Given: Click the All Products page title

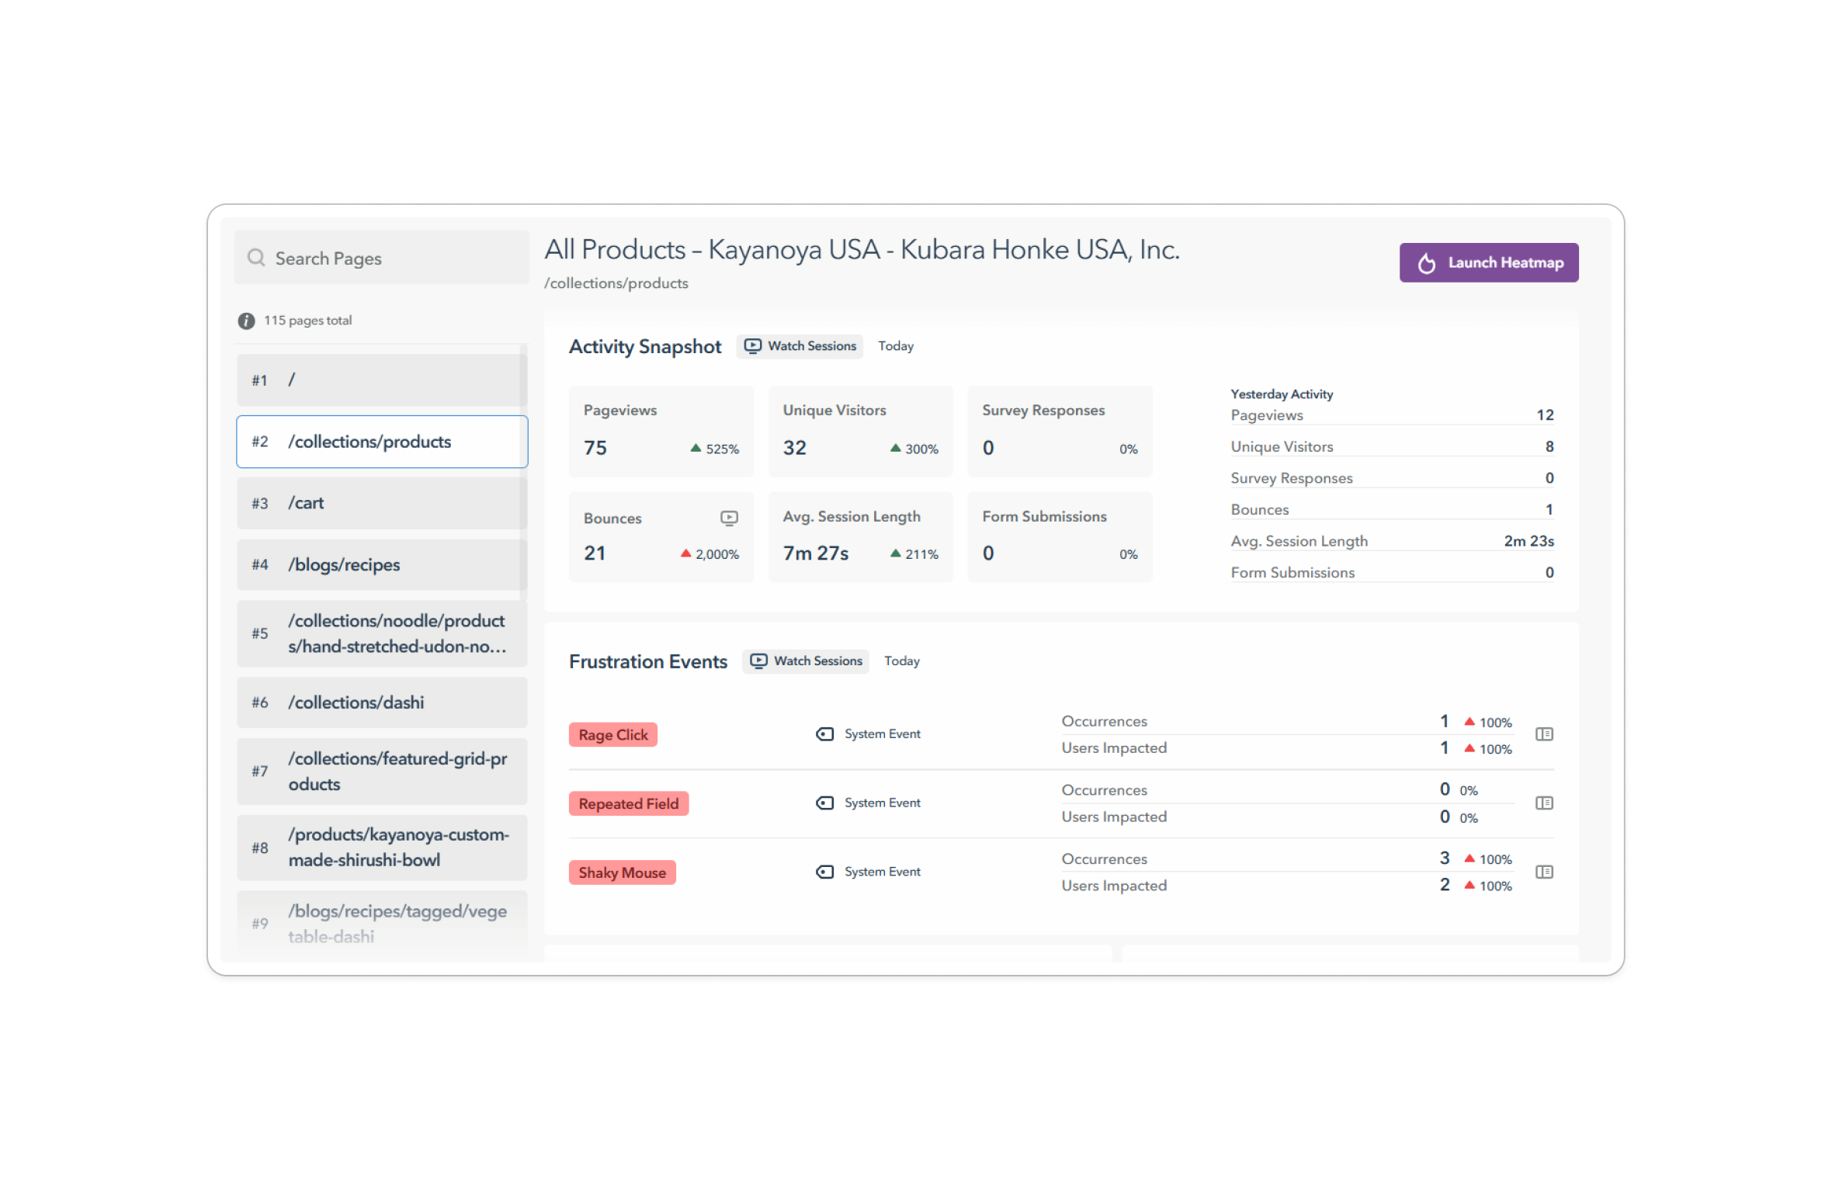Looking at the screenshot, I should point(862,250).
